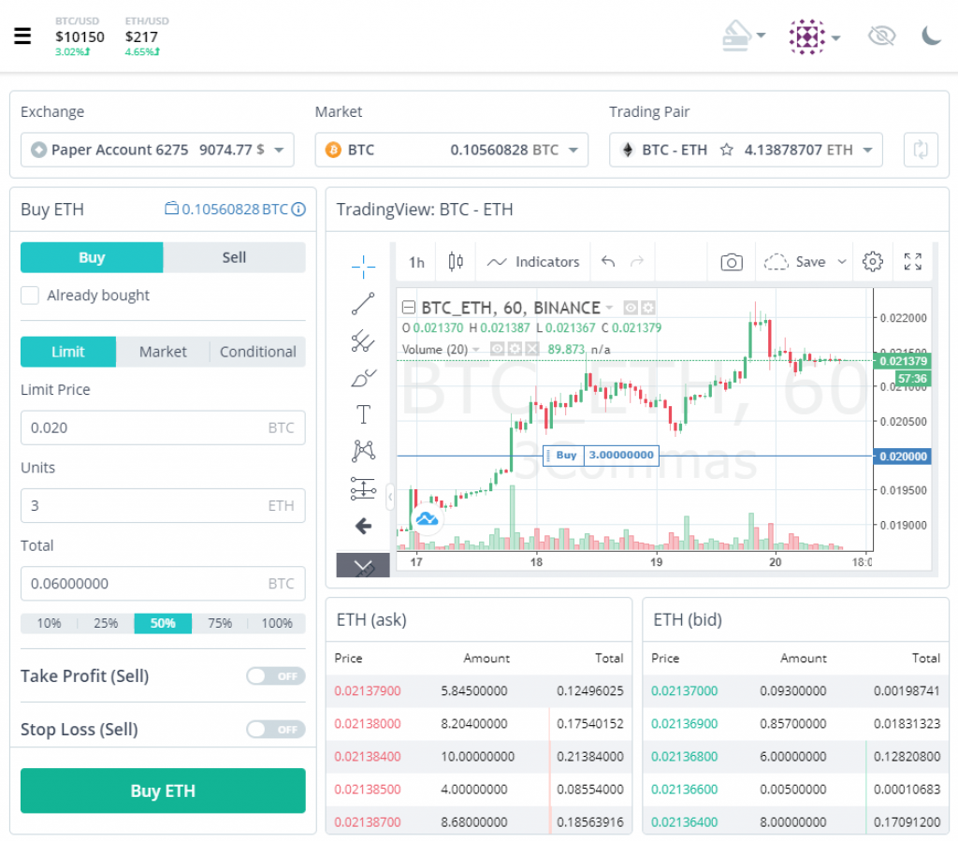Open the hamburger main menu
Viewport: 958px width, 841px height.
[22, 36]
